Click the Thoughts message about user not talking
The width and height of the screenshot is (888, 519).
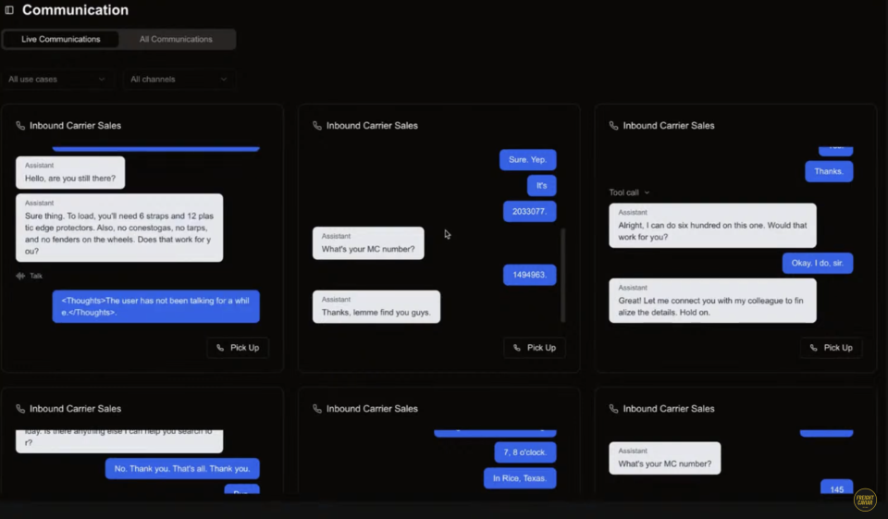tap(155, 306)
